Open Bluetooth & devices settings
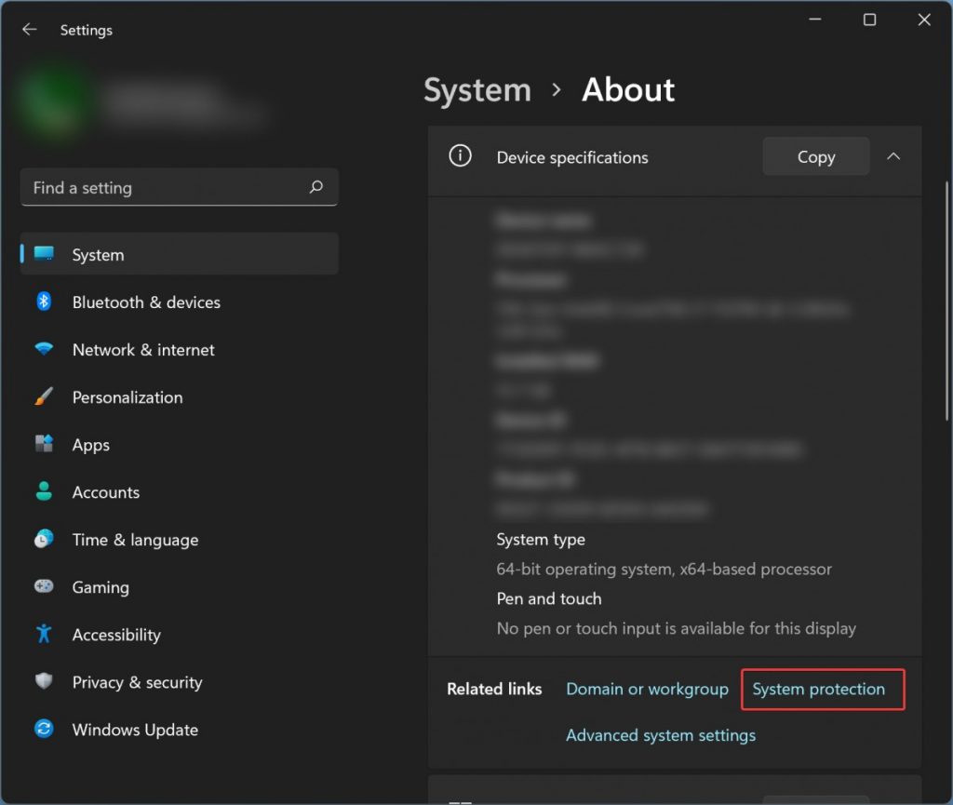The width and height of the screenshot is (953, 805). pos(180,302)
